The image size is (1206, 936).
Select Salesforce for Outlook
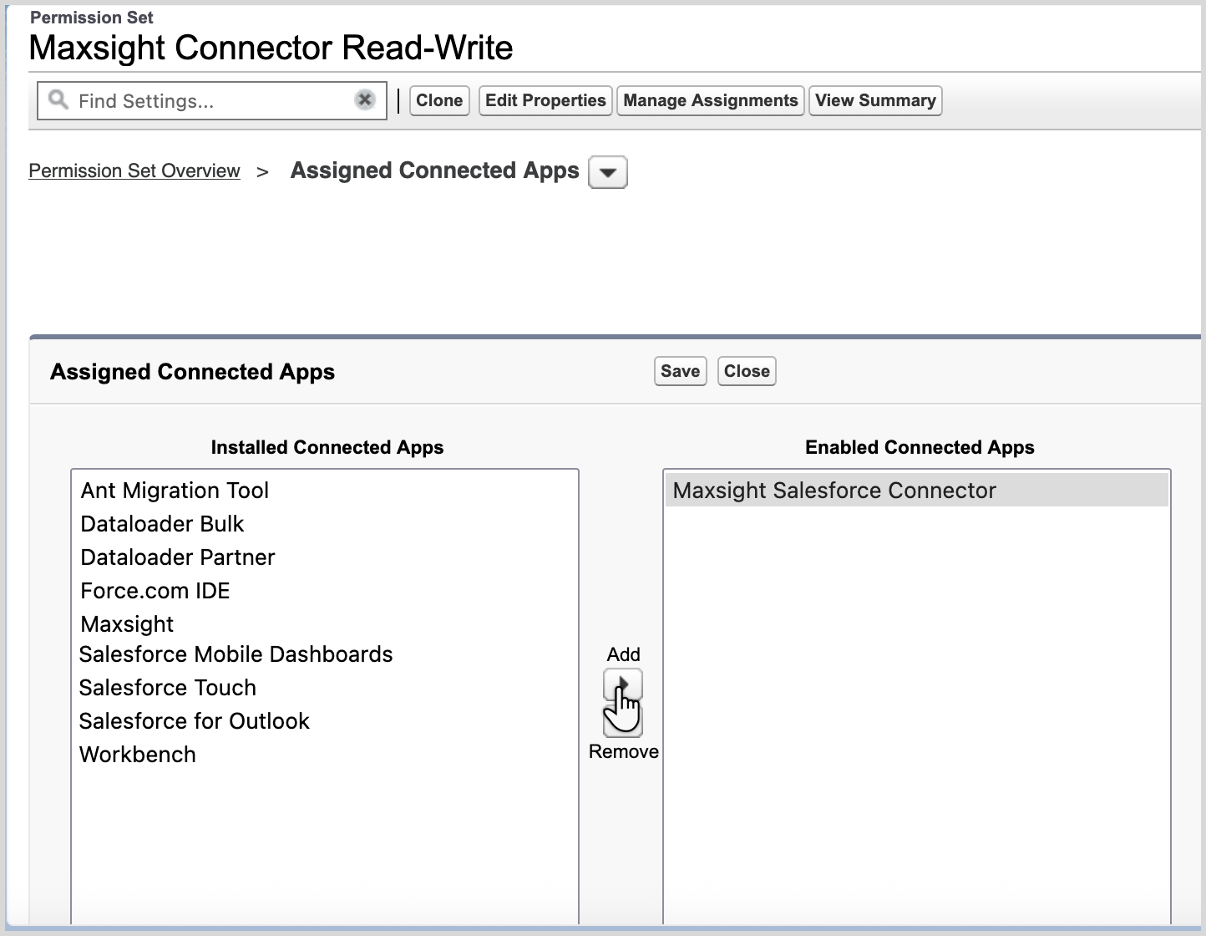(x=194, y=721)
